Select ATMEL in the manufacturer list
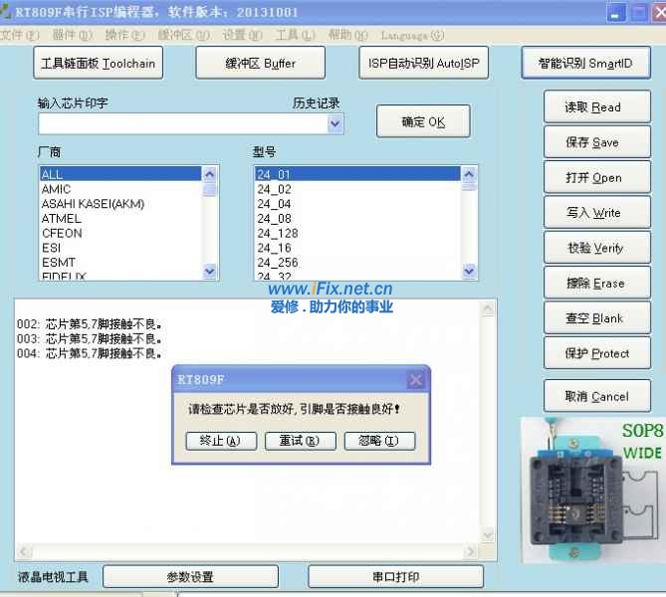The height and width of the screenshot is (597, 666). 120,218
